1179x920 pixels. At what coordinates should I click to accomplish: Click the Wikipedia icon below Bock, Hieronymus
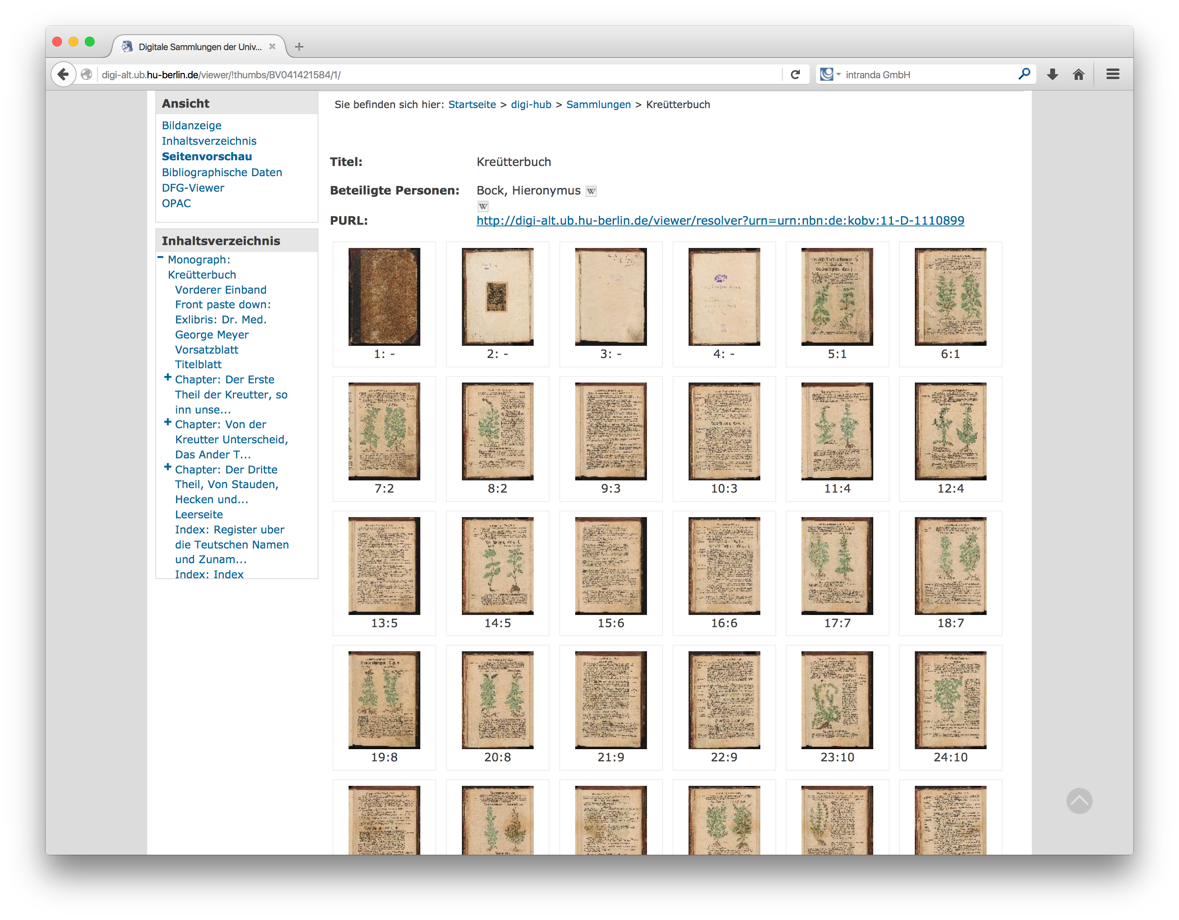pos(483,206)
